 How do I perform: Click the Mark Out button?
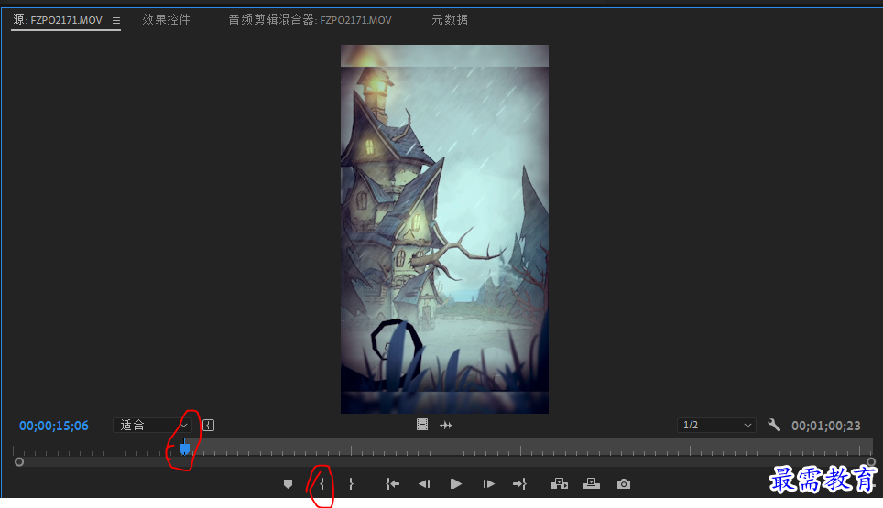351,484
